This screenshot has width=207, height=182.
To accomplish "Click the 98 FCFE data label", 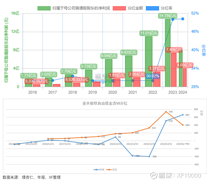I will (119, 137).
